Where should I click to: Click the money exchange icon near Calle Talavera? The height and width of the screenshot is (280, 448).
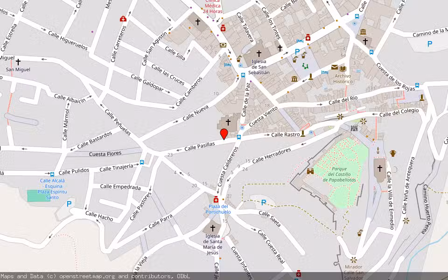[x=223, y=45]
